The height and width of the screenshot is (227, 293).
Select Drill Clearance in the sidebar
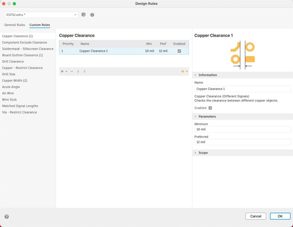(x=28, y=61)
